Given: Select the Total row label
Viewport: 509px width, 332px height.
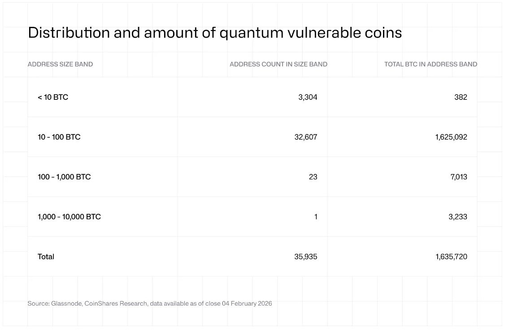Looking at the screenshot, I should 46,256.
